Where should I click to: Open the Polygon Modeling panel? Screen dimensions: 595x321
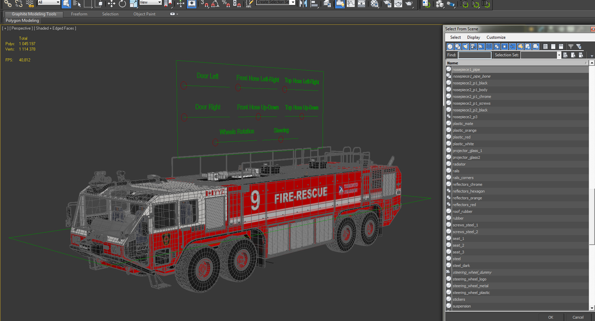[22, 20]
